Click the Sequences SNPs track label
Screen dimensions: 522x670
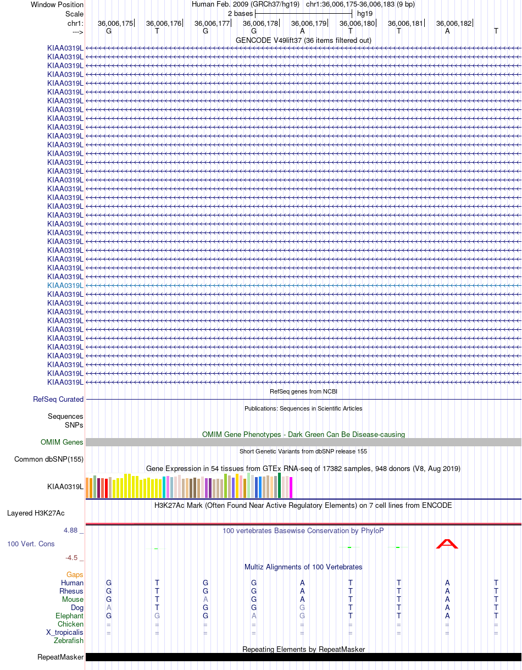point(65,420)
